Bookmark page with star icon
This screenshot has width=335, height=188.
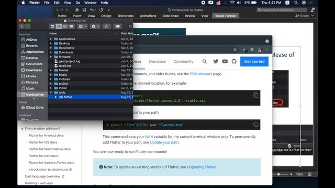coord(235,50)
